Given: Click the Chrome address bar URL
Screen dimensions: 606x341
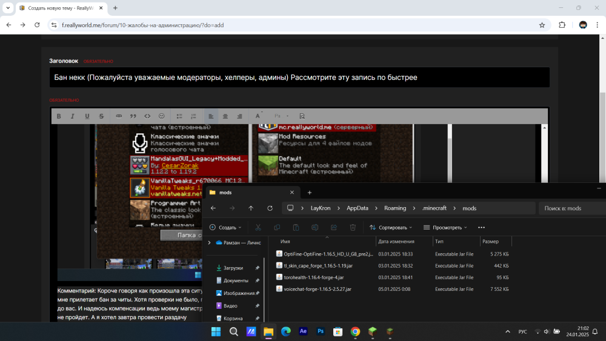Looking at the screenshot, I should point(142,25).
